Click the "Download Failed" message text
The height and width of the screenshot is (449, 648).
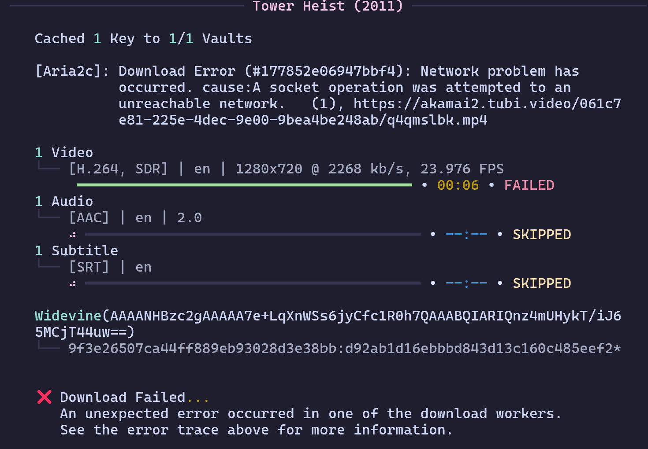123,397
